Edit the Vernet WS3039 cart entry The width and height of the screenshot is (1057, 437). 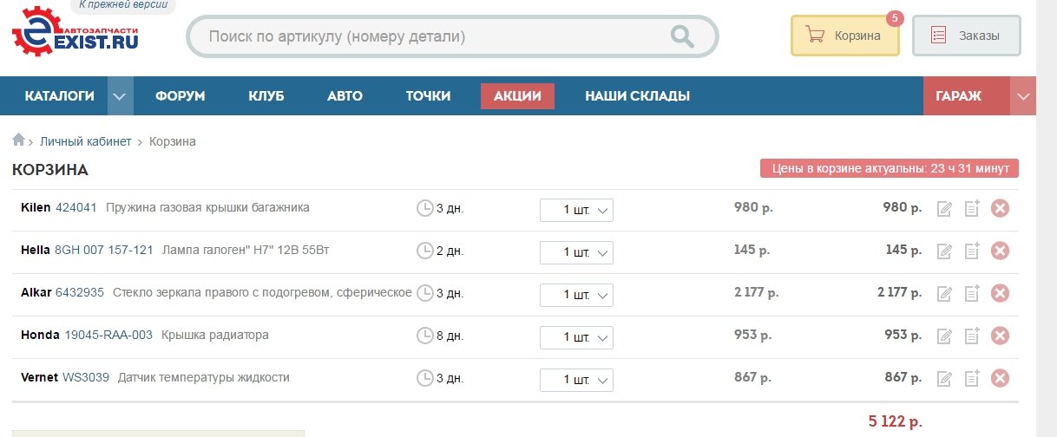pyautogui.click(x=945, y=378)
